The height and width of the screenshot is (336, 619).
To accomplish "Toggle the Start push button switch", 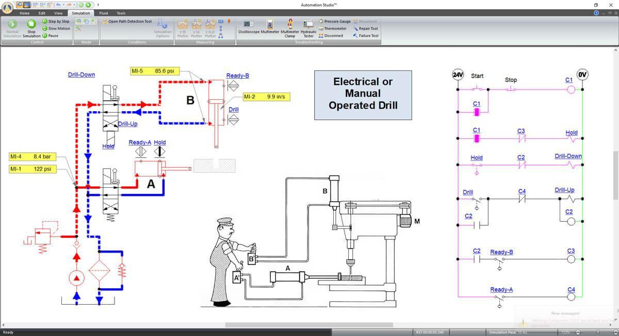I will coord(477,88).
